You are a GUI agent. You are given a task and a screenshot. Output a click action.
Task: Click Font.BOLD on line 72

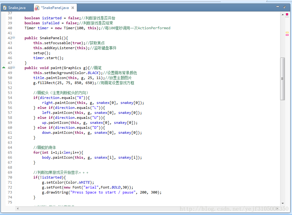point(111,187)
